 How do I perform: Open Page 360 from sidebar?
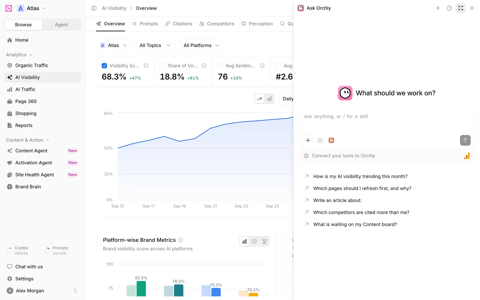coord(43,101)
